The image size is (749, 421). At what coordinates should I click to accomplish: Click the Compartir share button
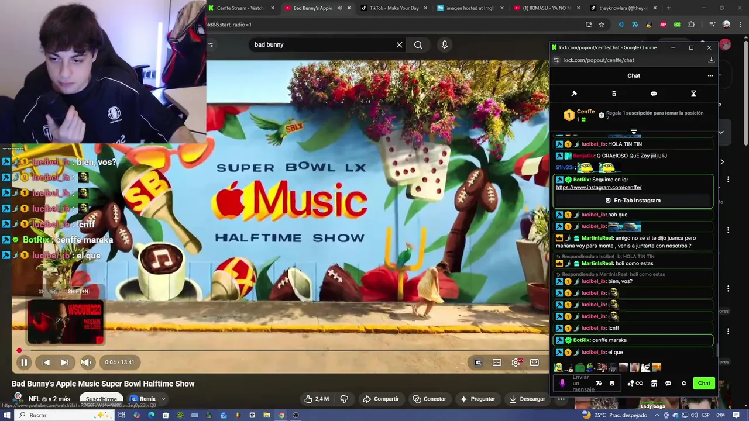(x=380, y=399)
